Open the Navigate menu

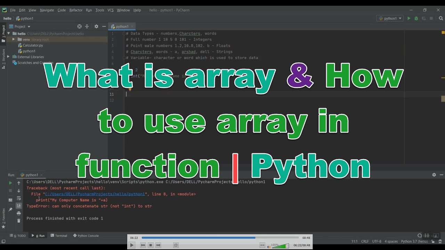(x=47, y=10)
